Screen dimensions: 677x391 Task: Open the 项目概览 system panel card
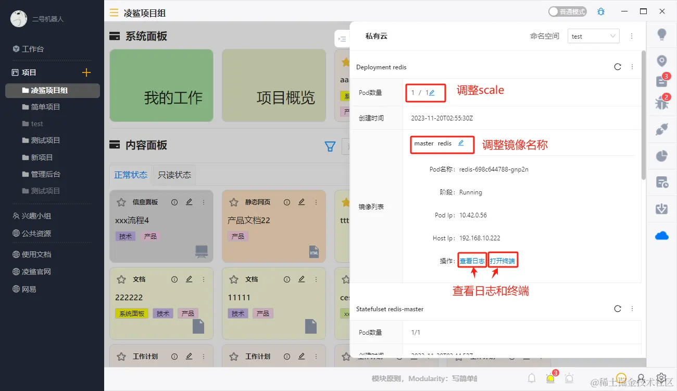point(274,85)
